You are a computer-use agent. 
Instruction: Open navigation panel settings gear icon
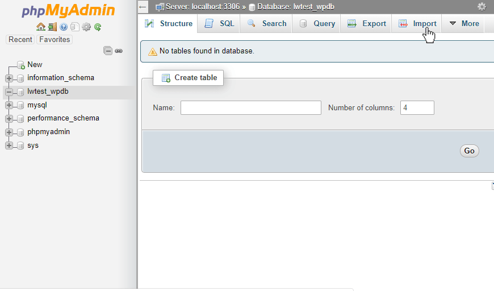point(86,27)
